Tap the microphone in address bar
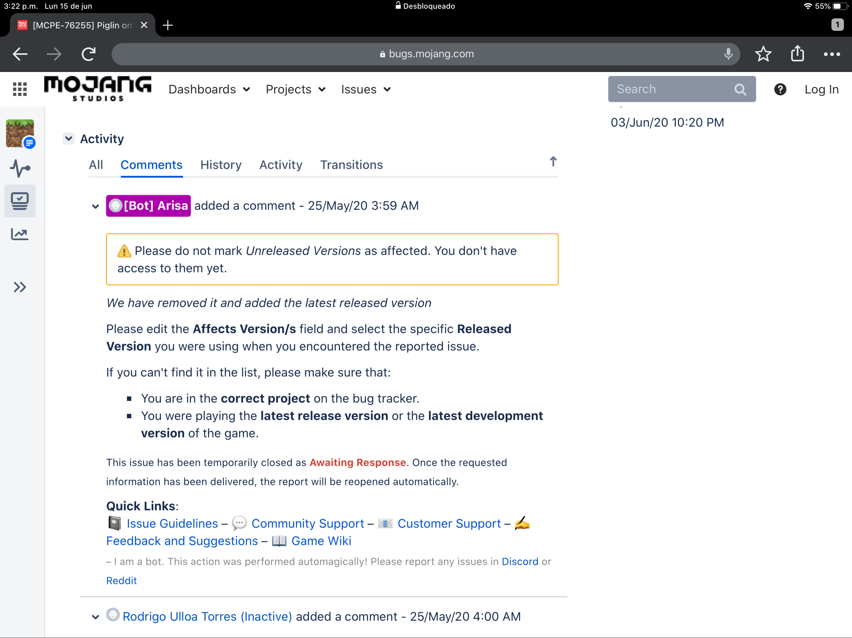 728,54
